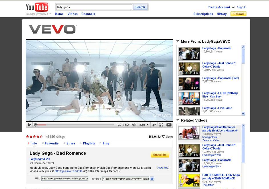Open the Share tab
The width and height of the screenshot is (269, 189).
tap(69, 143)
